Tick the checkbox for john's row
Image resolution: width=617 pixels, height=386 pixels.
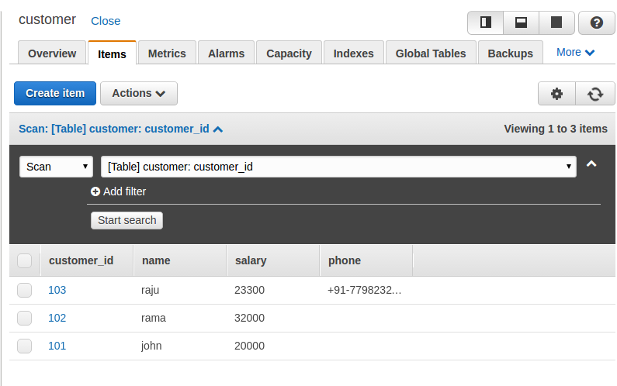(x=25, y=346)
